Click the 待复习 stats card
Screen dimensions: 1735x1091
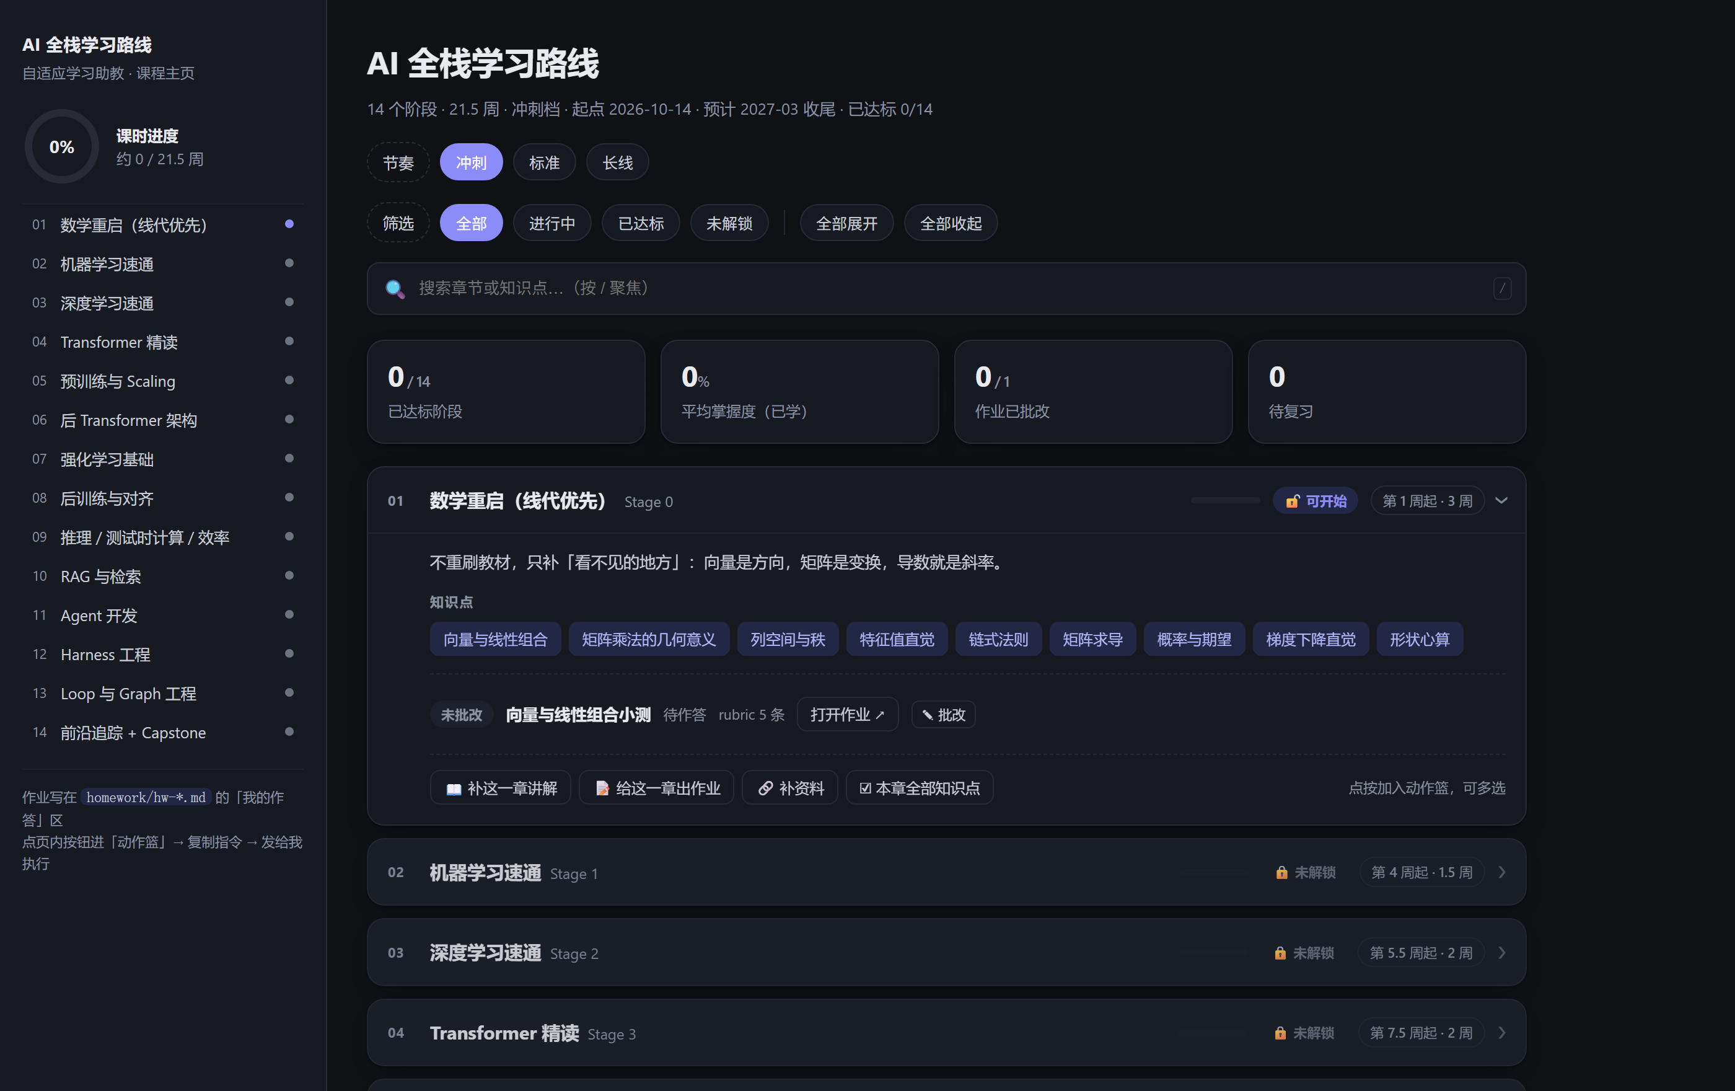(1387, 392)
